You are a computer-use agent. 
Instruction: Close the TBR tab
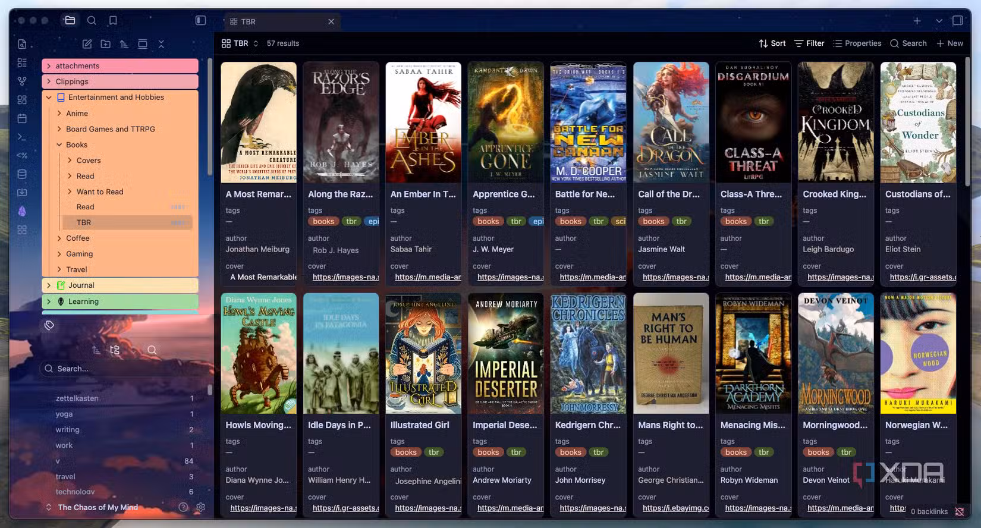(x=331, y=21)
